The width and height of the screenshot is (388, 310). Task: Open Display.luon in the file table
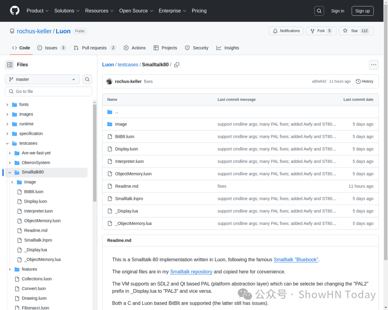tap(126, 149)
